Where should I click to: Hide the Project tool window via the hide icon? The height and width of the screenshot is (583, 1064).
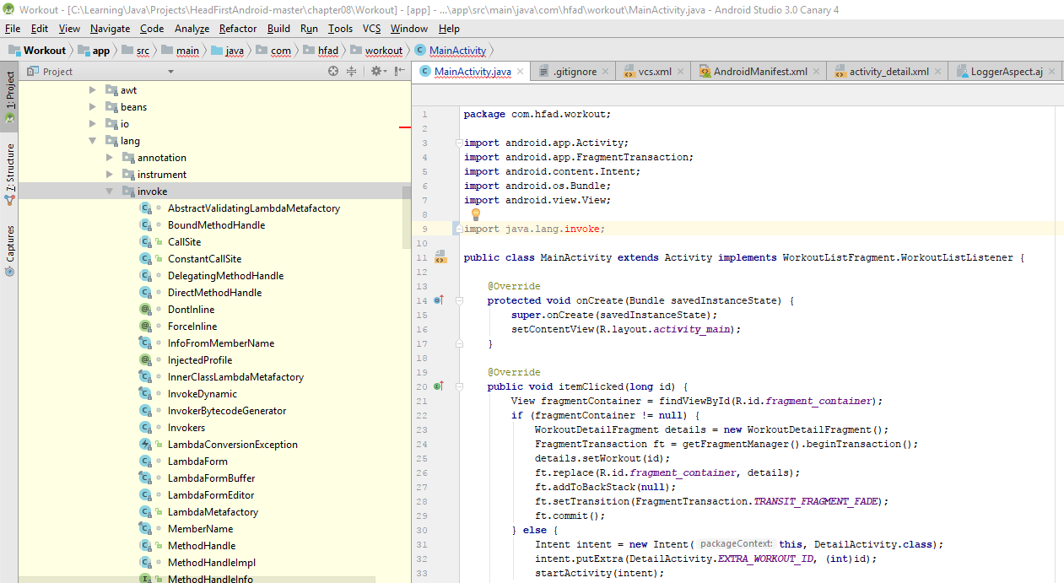(400, 72)
